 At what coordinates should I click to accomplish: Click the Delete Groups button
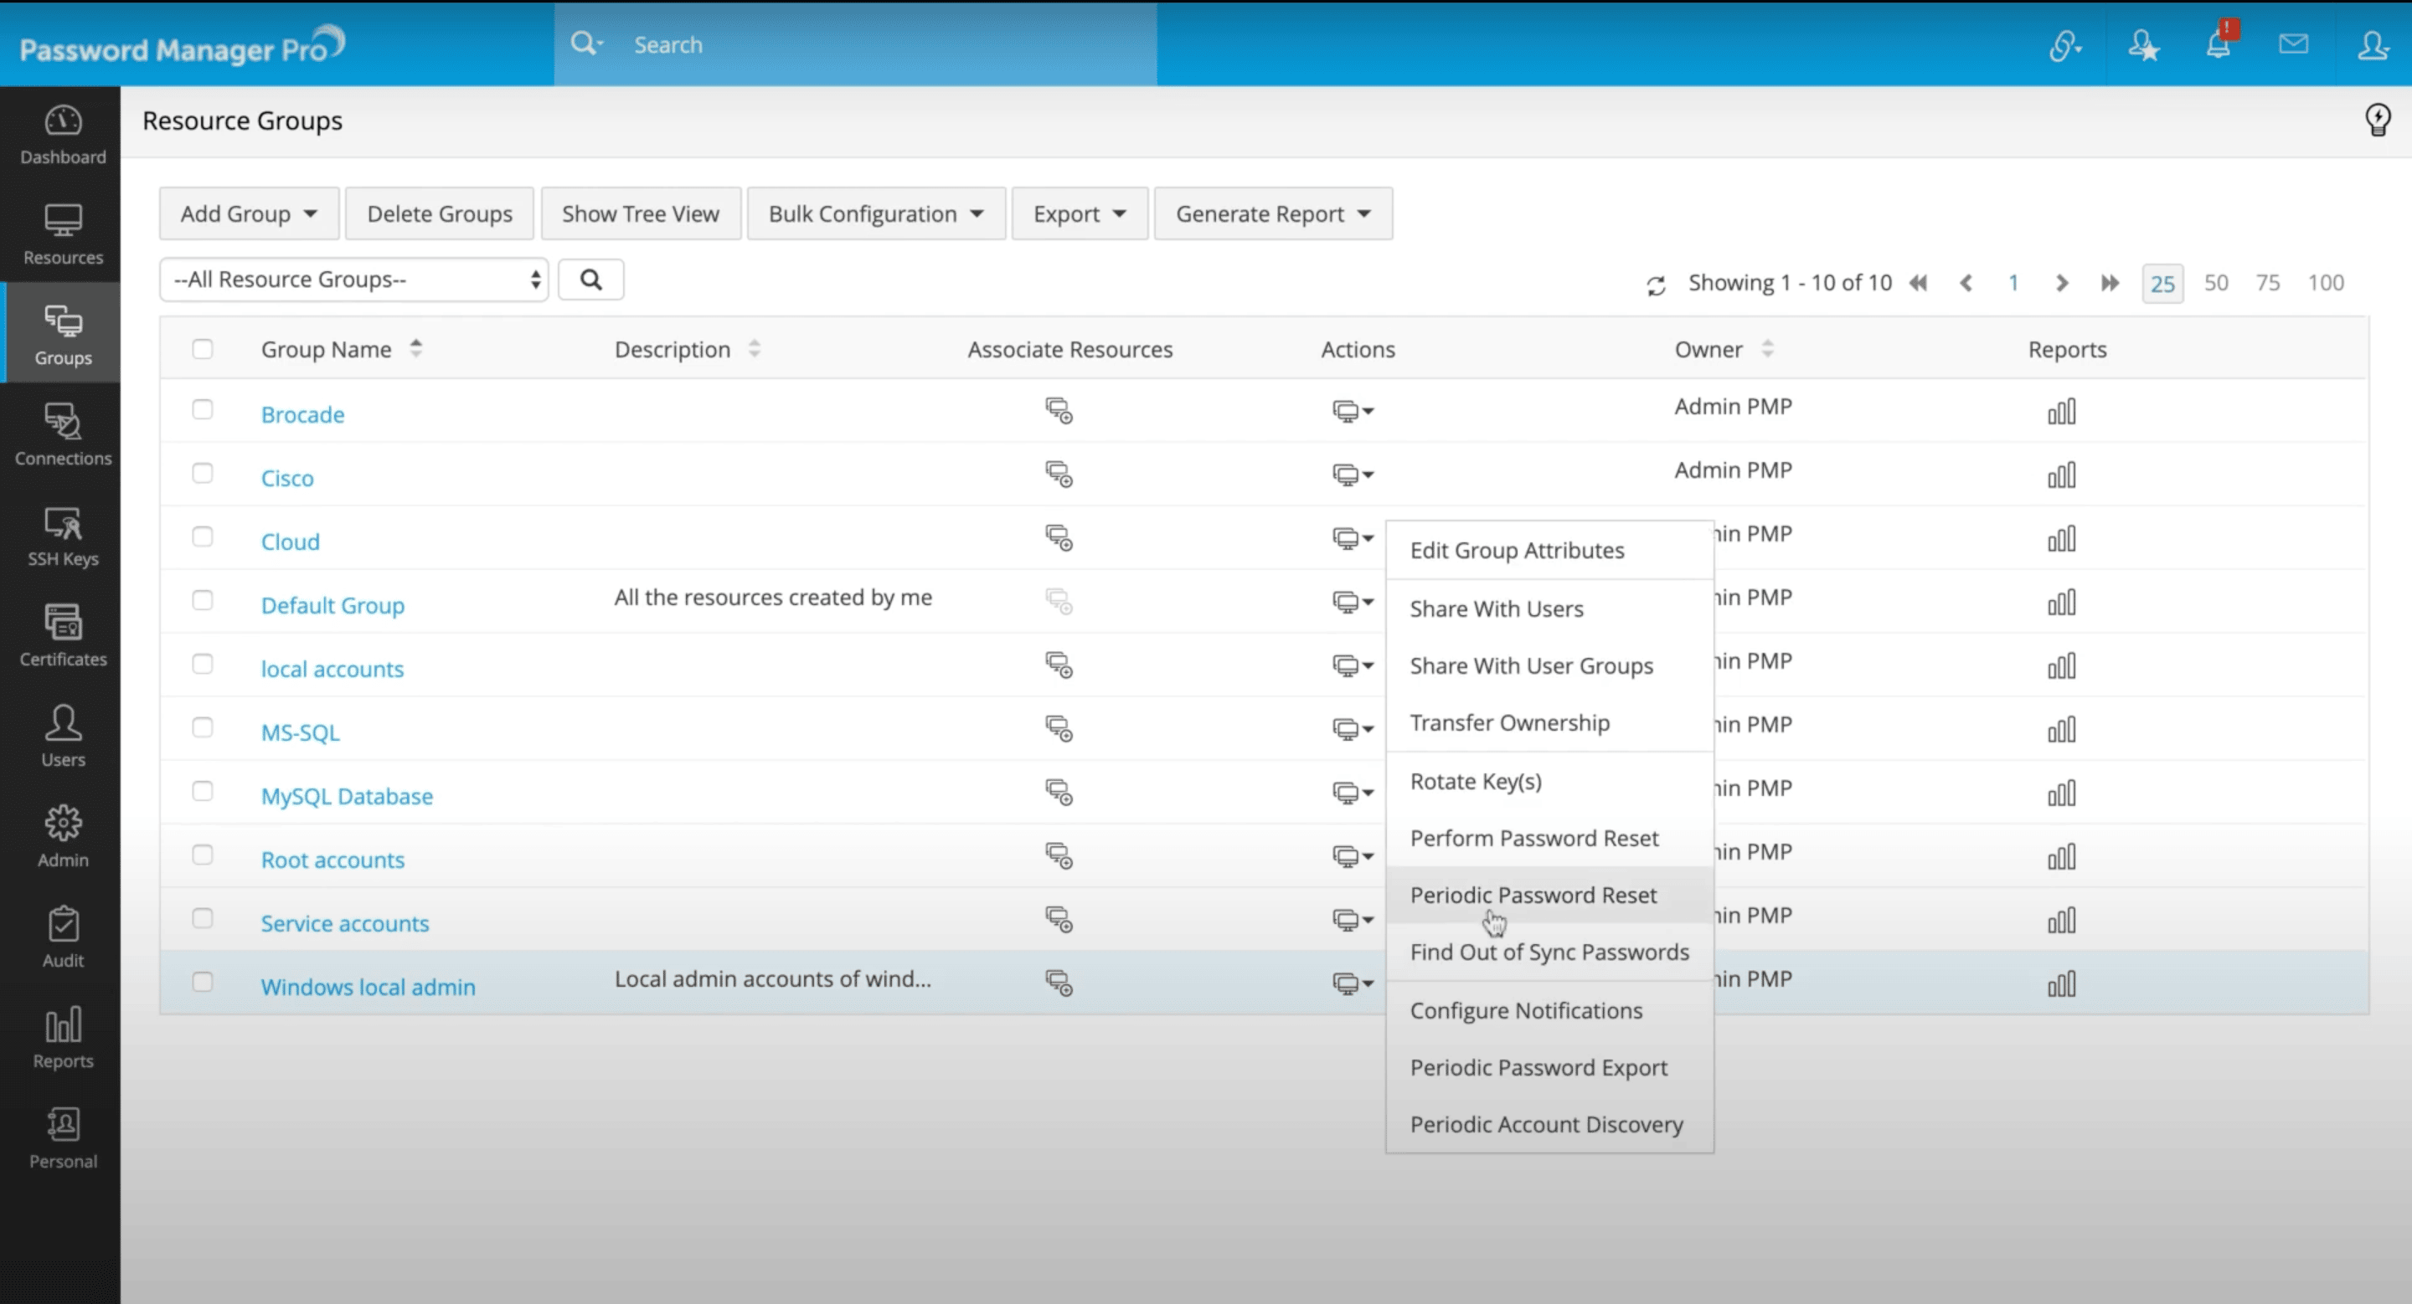point(440,214)
